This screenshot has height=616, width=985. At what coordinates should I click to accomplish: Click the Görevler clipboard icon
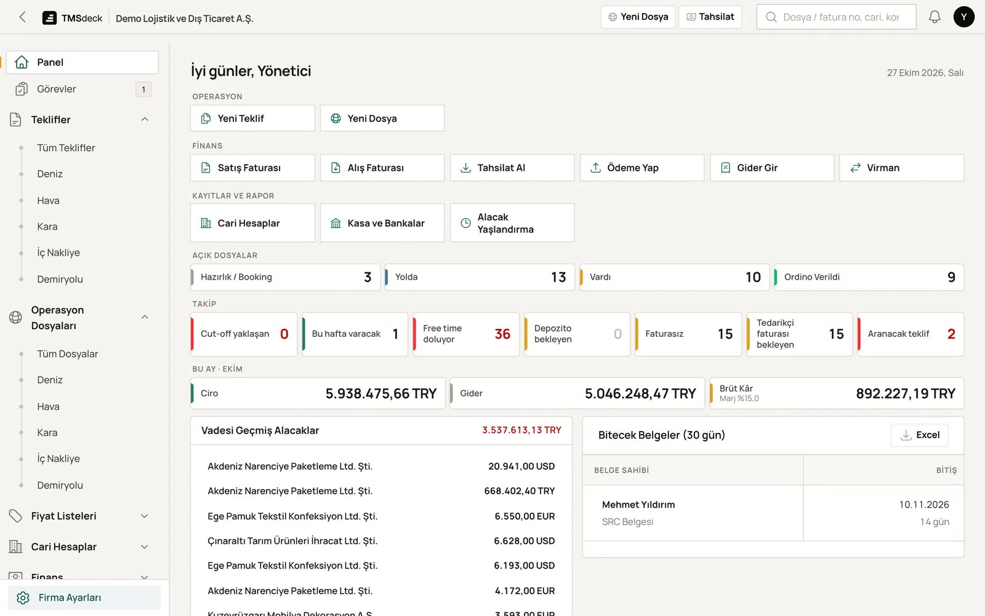tap(22, 89)
